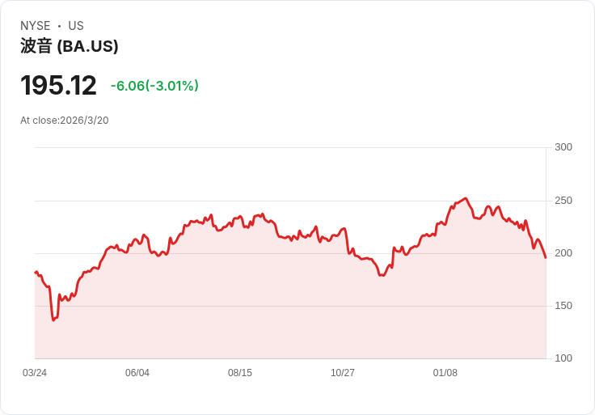Viewport: 595px width, 415px height.
Task: Click the 03/24 date on x-axis
Action: (35, 373)
